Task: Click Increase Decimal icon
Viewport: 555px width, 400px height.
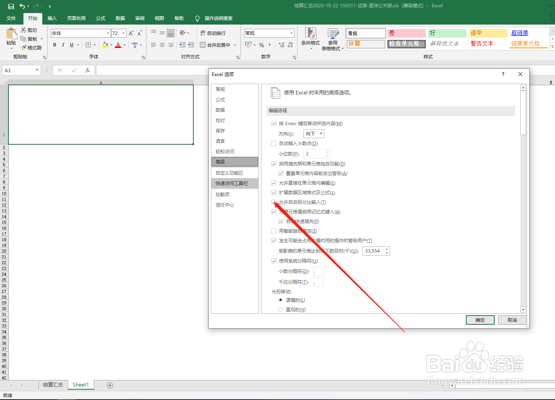Action: (282, 45)
